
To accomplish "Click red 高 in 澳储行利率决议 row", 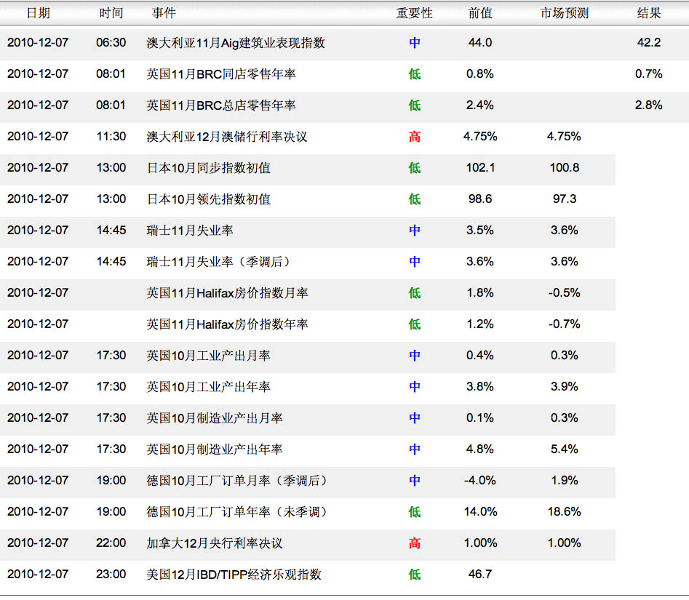I will coord(415,137).
